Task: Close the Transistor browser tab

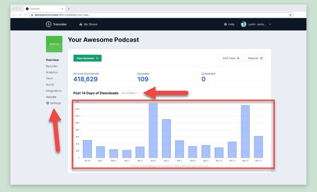Action: point(62,9)
